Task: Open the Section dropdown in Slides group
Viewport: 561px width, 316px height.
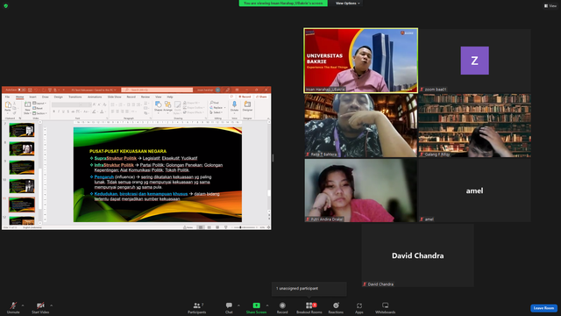Action: click(x=39, y=113)
